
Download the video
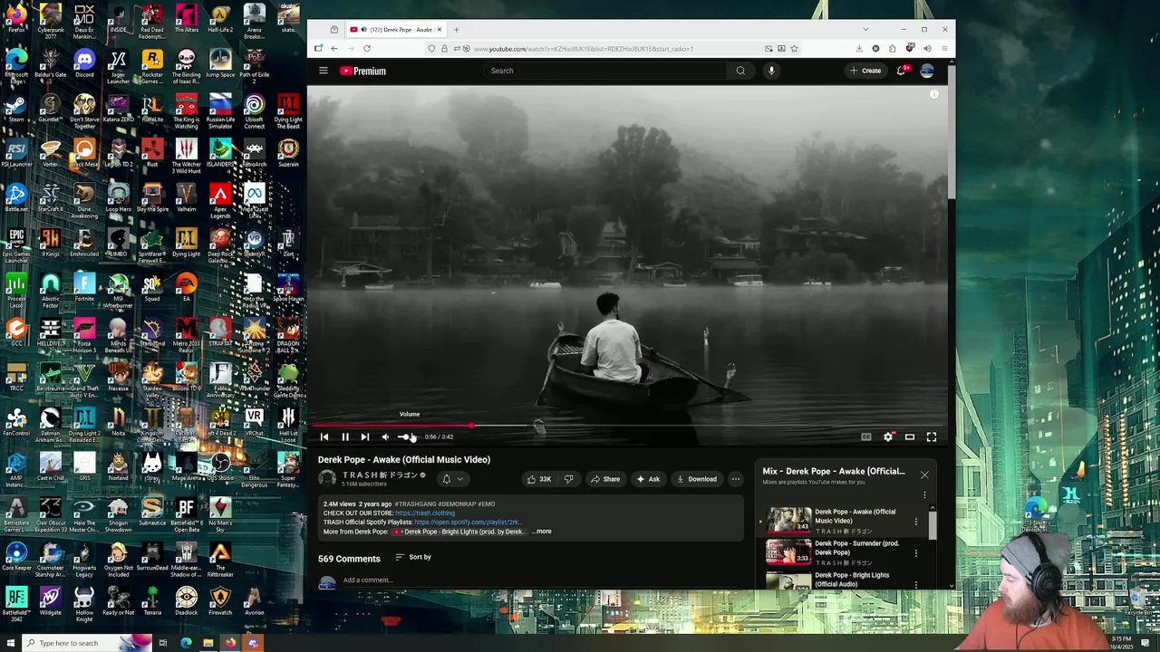[x=696, y=479]
